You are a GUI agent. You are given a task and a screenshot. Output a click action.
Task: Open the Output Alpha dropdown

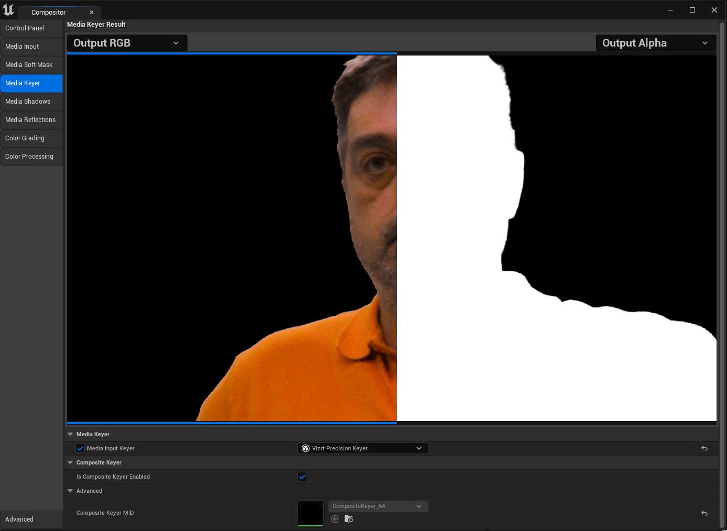pyautogui.click(x=656, y=43)
